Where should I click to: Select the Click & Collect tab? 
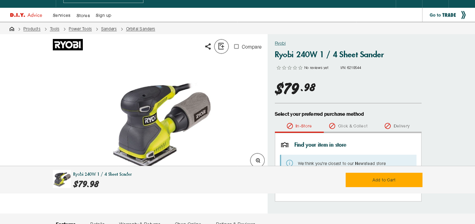coord(348,126)
